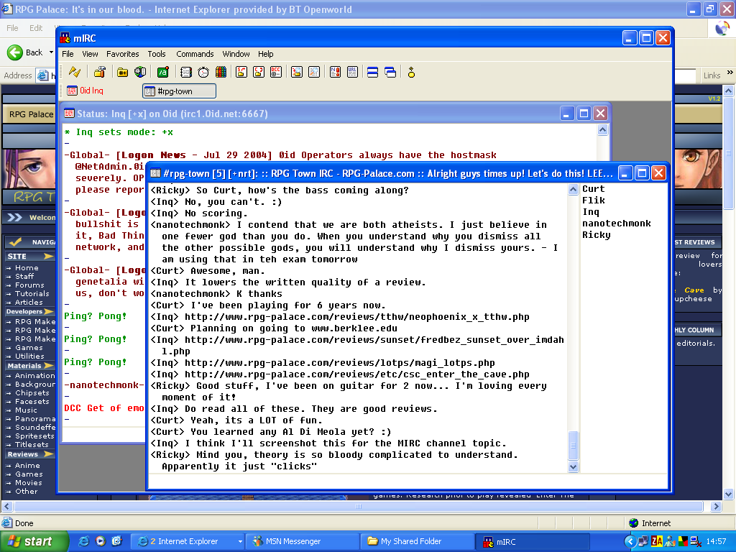Click the tile windows icon
Screen dimensions: 736x552
click(373, 72)
